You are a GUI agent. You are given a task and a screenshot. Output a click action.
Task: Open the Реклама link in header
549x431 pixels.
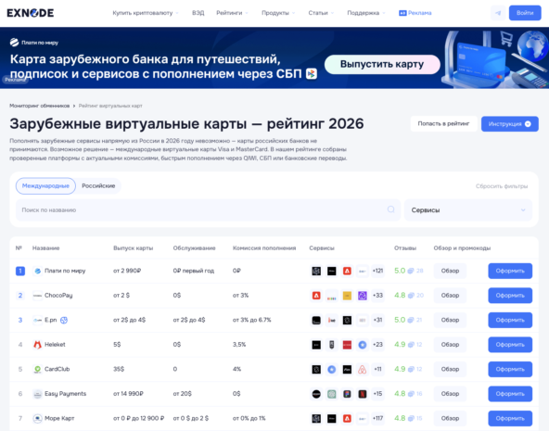[415, 13]
